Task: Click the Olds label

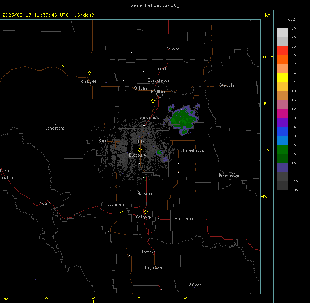Action: (140, 142)
